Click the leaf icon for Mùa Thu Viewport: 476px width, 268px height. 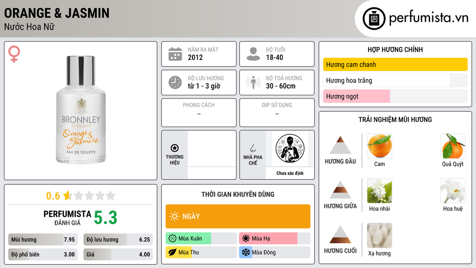(172, 252)
